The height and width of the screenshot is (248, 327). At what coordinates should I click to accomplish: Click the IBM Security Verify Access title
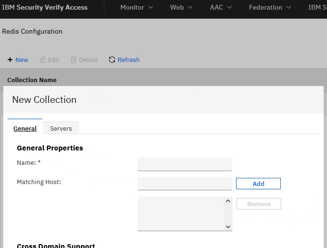pos(45,8)
